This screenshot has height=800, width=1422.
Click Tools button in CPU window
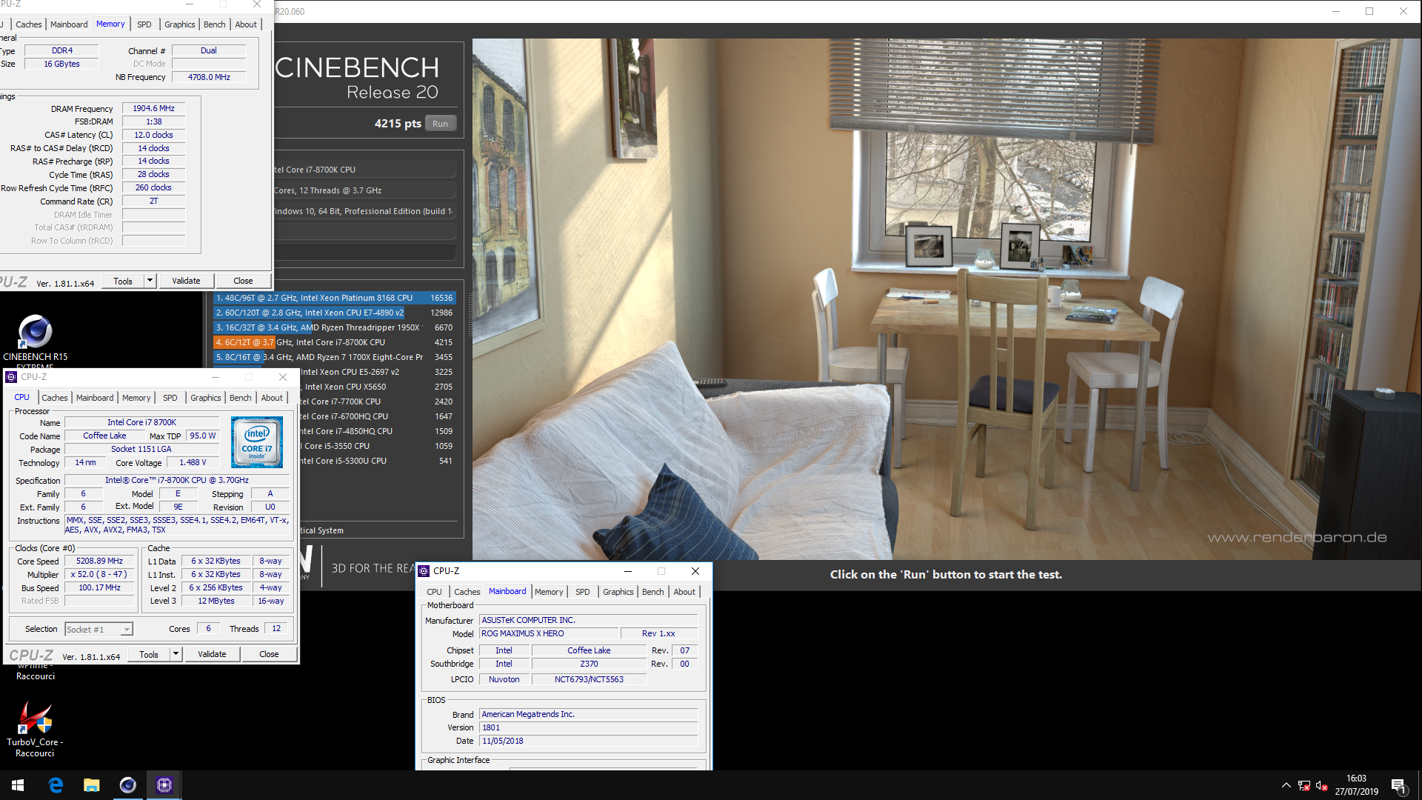149,654
